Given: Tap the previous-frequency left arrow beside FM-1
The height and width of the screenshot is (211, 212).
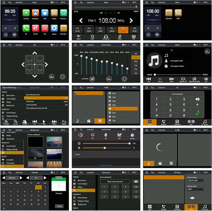Looking at the screenshot, I should [x=81, y=21].
